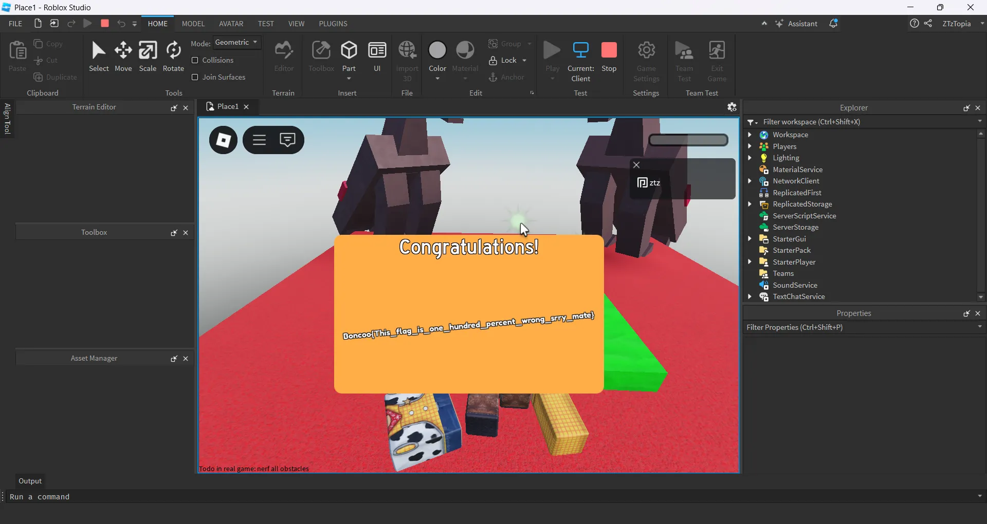Click the quick-access stop square

105,24
